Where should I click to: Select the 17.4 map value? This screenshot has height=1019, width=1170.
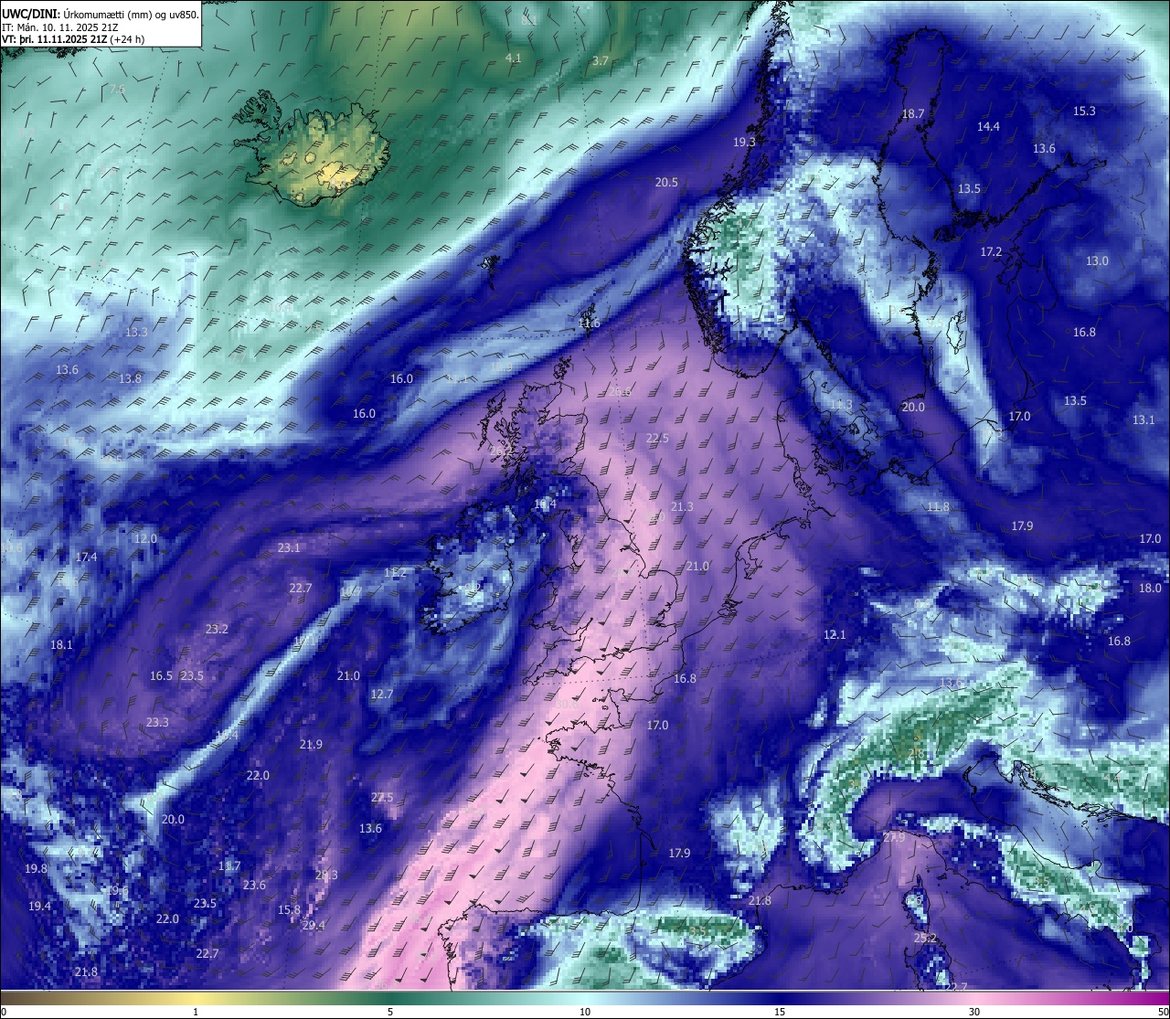tap(86, 557)
